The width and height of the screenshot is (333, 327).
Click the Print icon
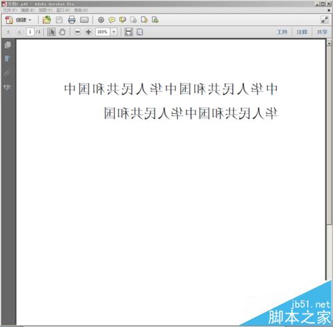(71, 20)
